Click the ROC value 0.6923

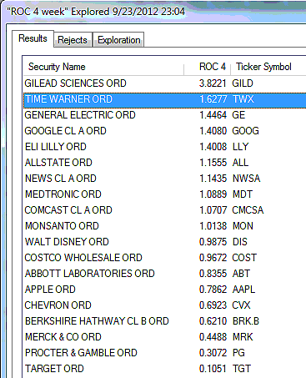click(x=213, y=305)
